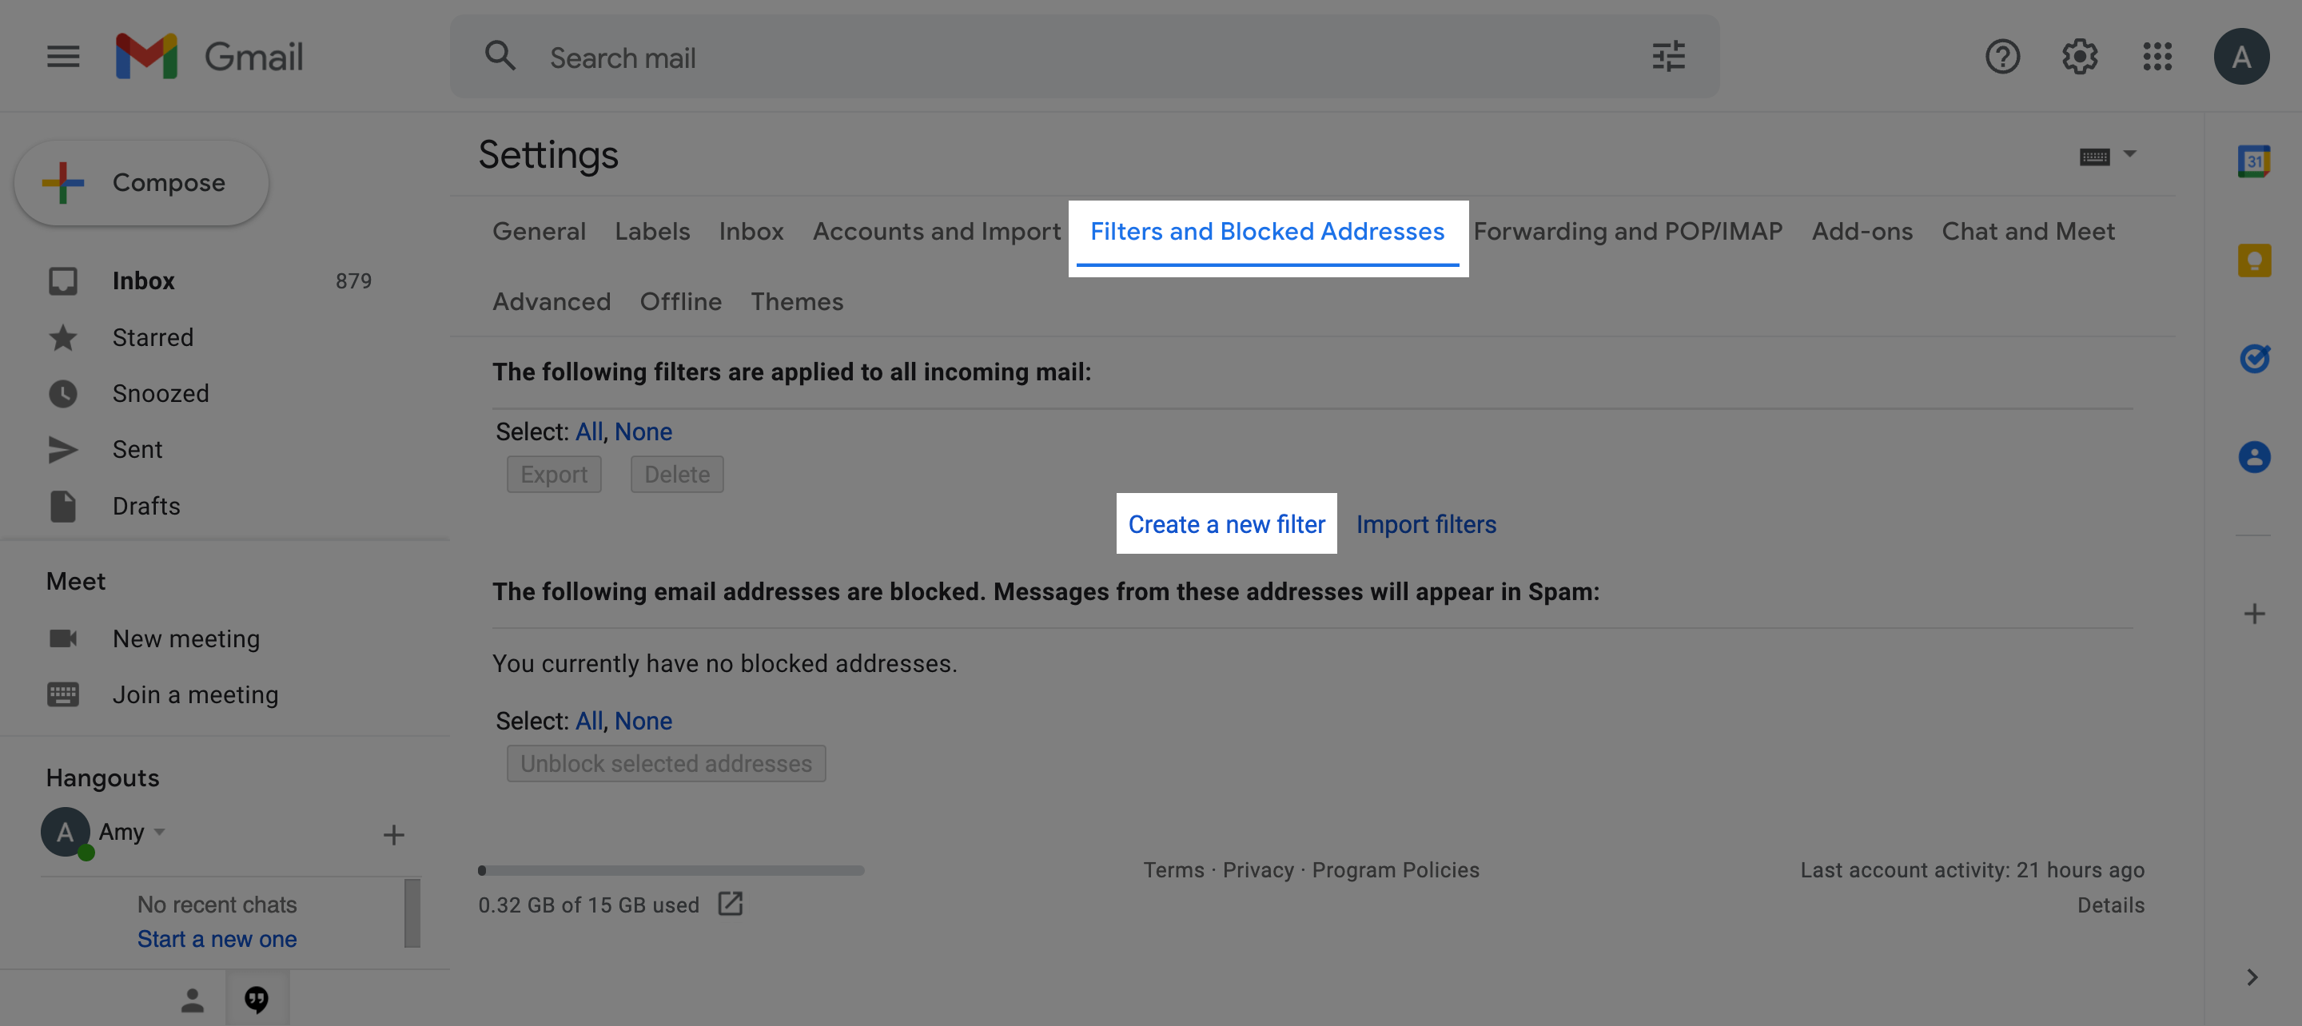Switch to Forwarding and POP/IMAP tab
Image resolution: width=2302 pixels, height=1026 pixels.
pos(1628,230)
